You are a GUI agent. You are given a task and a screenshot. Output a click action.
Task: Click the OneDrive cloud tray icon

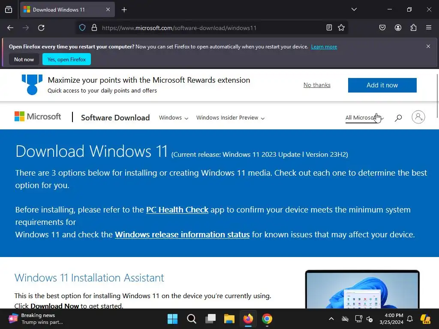345,319
